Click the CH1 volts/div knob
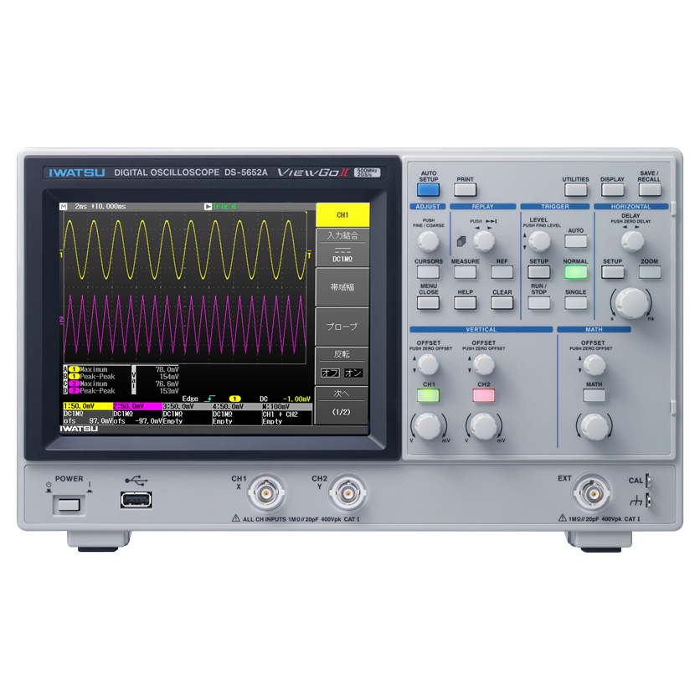 coord(428,426)
